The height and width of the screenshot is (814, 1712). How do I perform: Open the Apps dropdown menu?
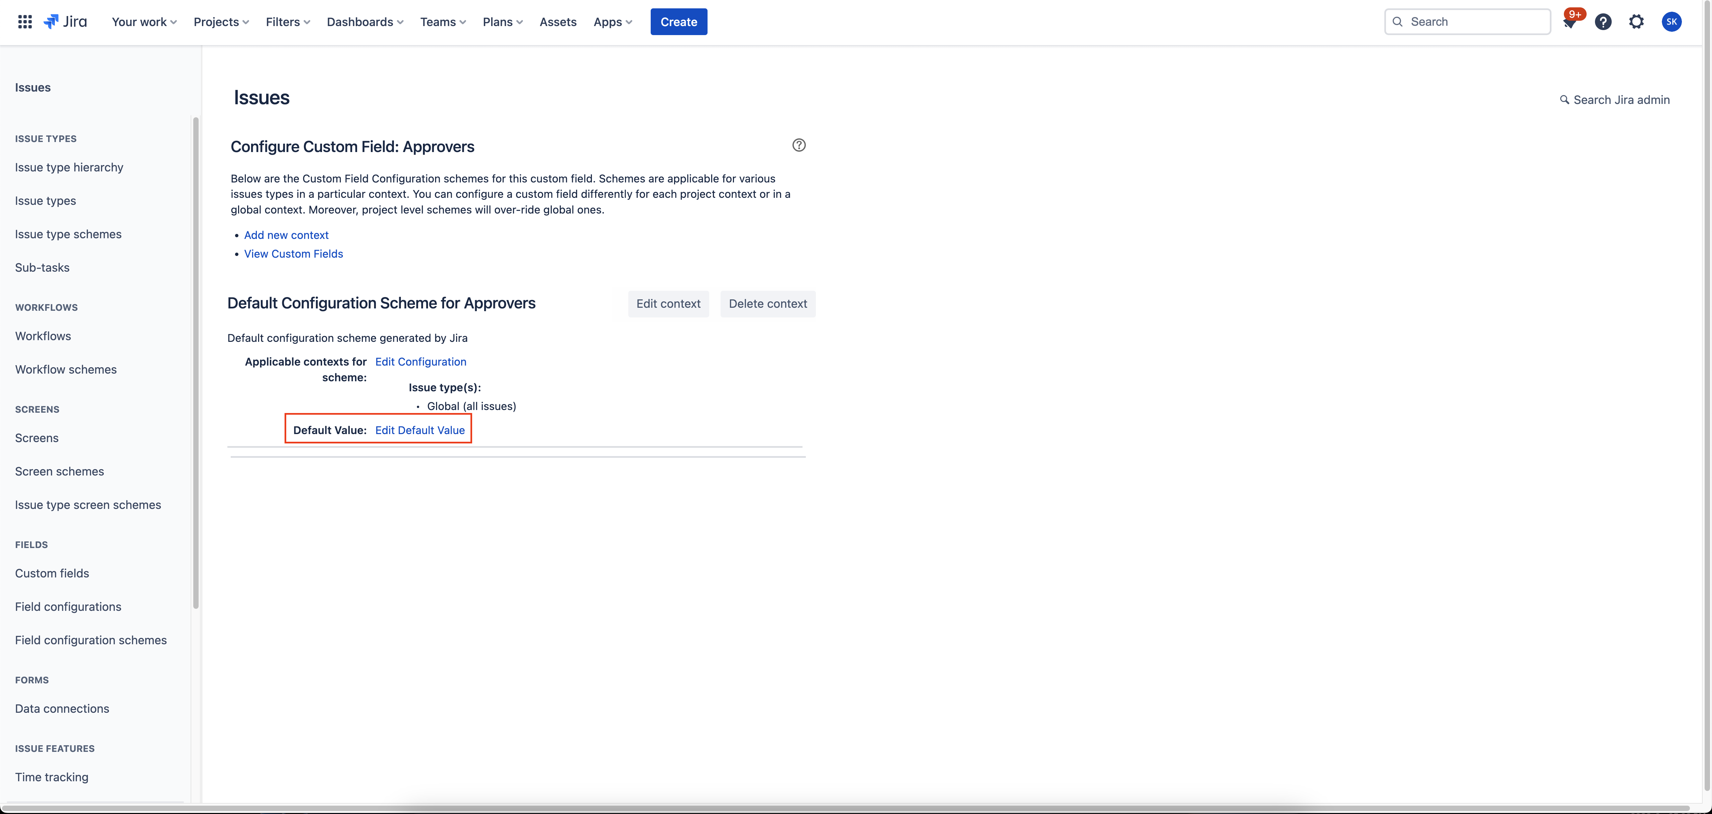(x=612, y=22)
